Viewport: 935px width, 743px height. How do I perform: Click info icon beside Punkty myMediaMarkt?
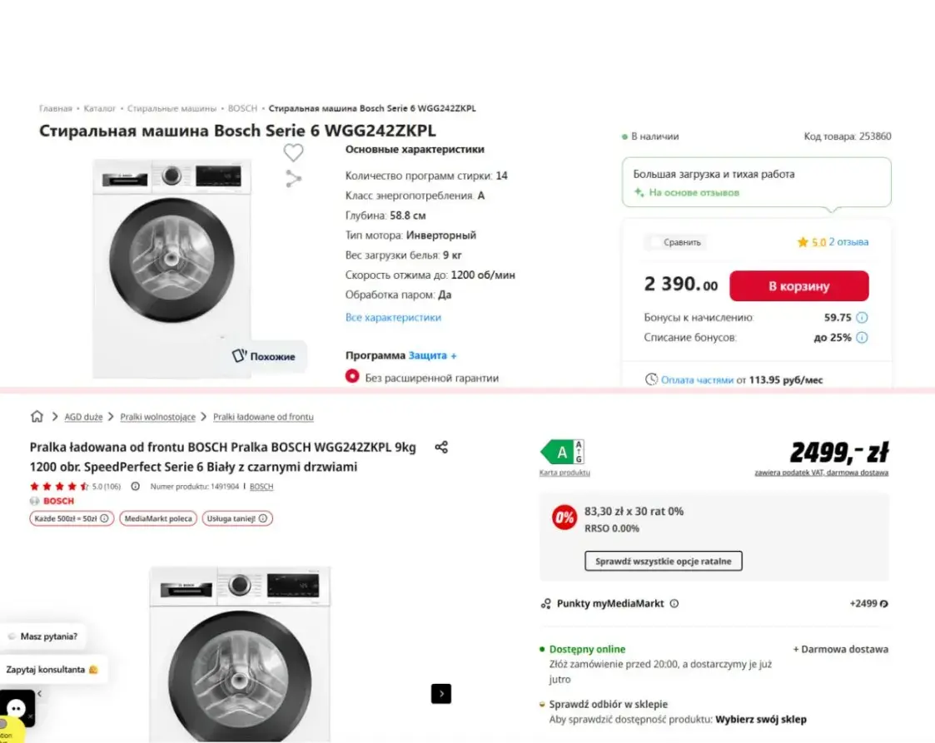tap(674, 604)
